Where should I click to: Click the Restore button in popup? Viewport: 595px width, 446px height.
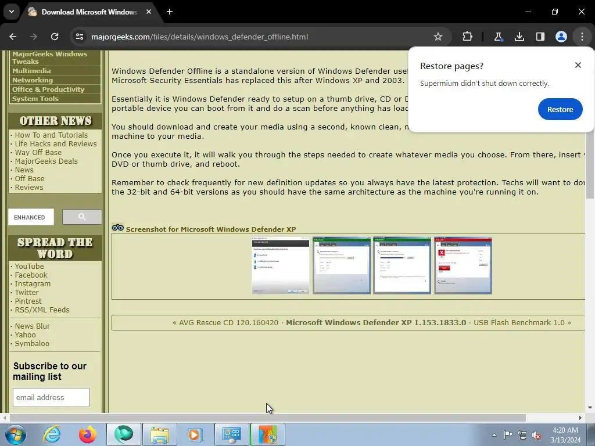click(560, 109)
